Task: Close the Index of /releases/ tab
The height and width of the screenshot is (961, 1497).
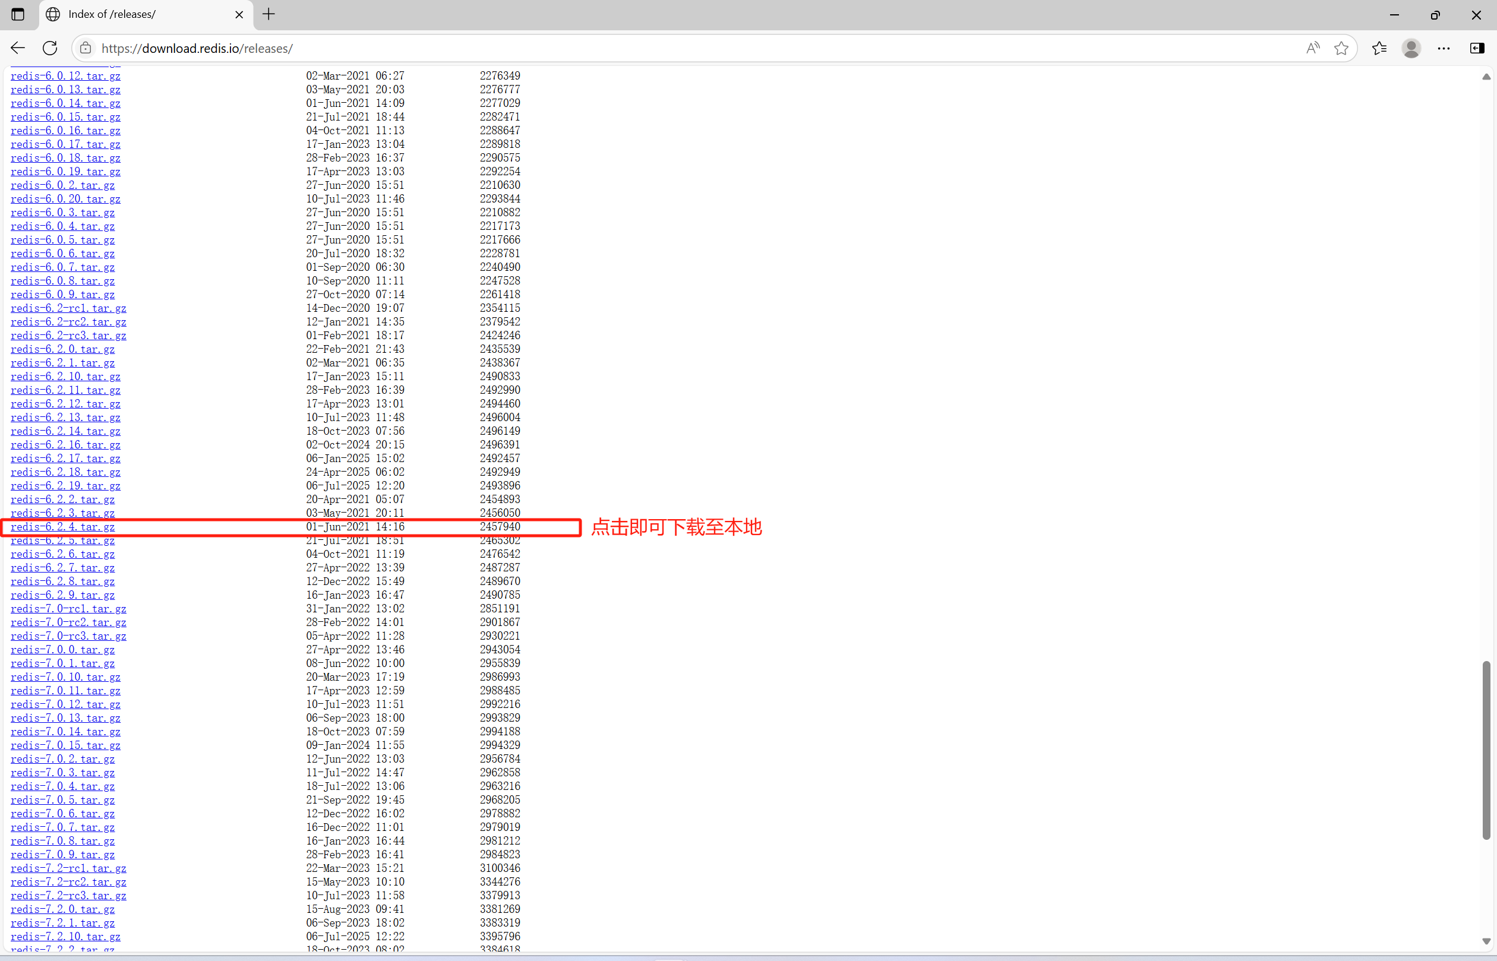Action: click(x=239, y=14)
